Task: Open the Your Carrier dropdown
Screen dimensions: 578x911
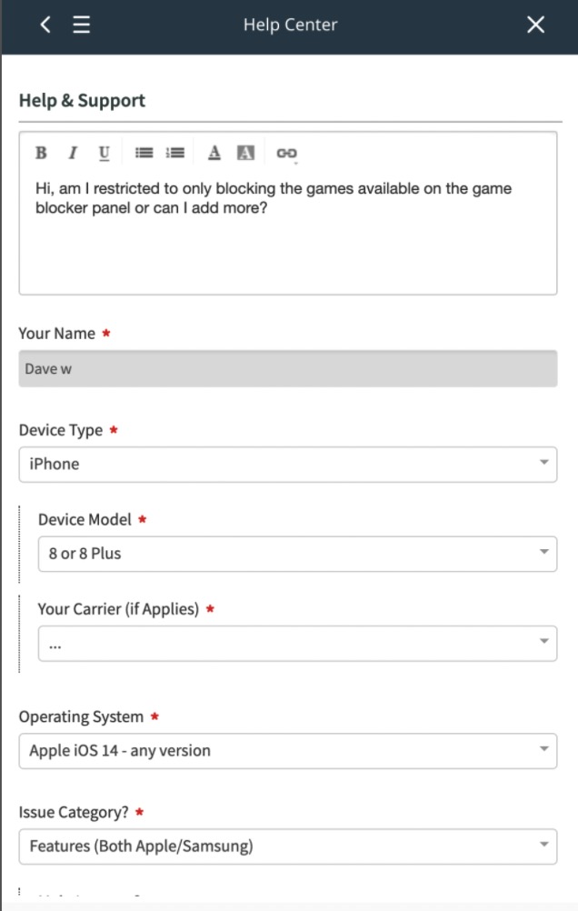Action: (x=297, y=643)
